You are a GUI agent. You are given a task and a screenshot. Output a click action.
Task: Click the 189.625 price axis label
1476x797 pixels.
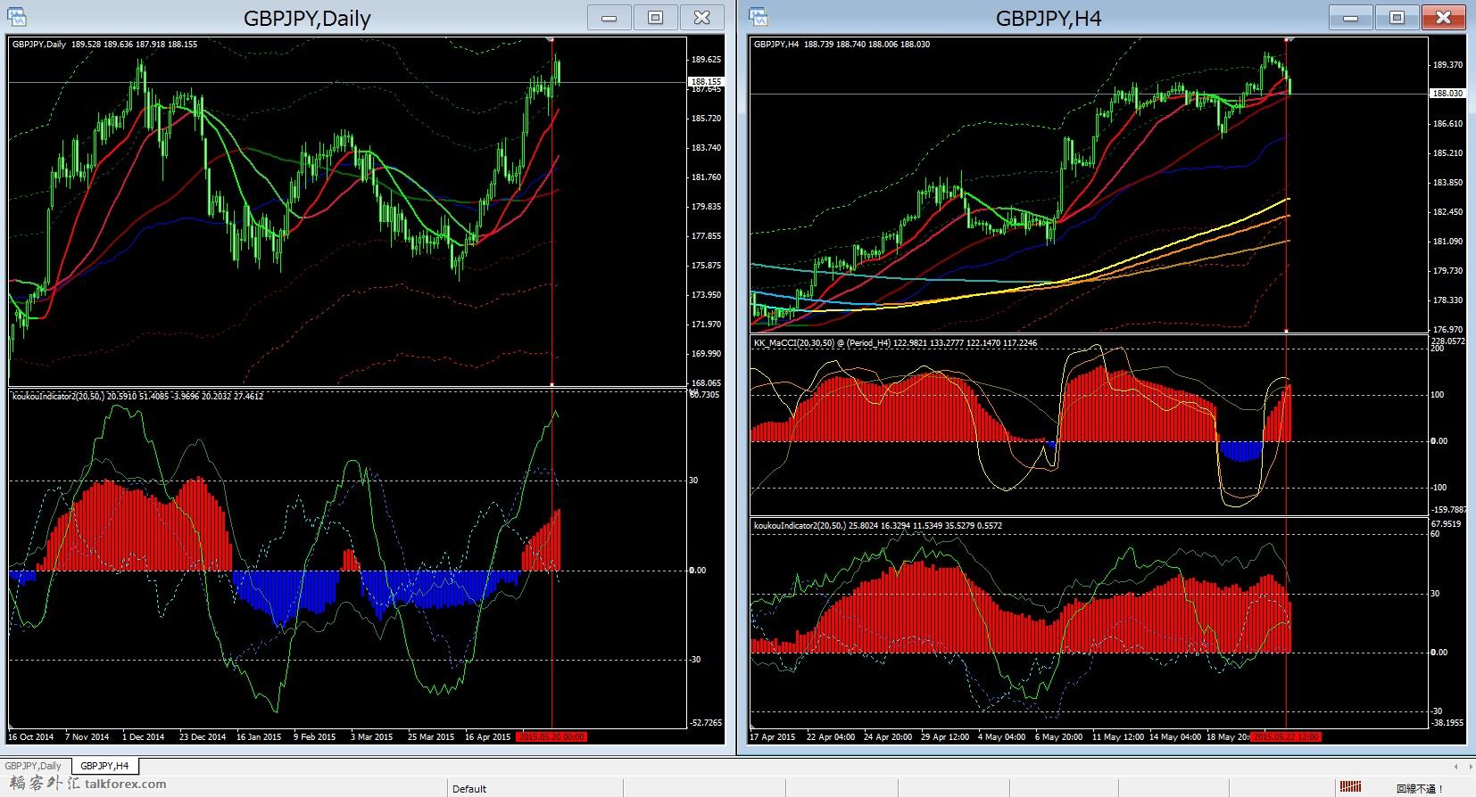[707, 60]
